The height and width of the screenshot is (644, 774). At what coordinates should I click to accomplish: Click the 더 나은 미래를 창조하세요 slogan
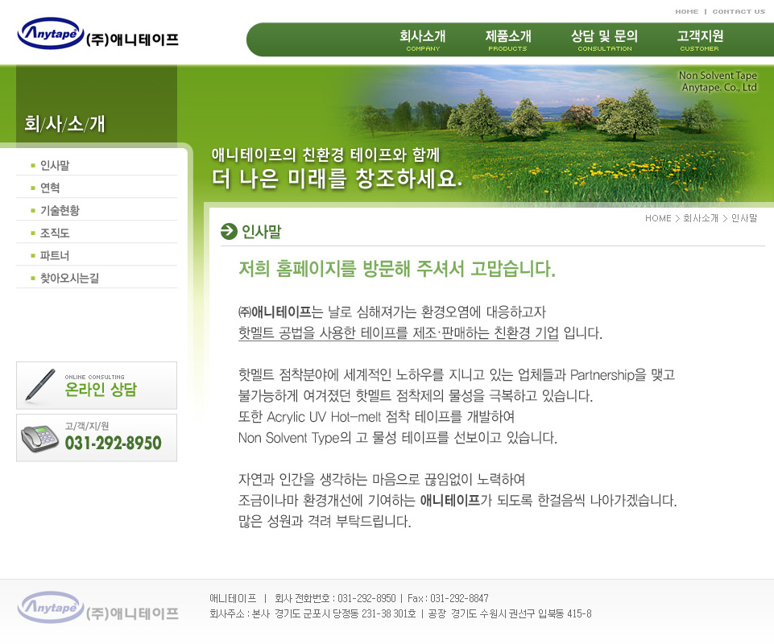coord(337,178)
